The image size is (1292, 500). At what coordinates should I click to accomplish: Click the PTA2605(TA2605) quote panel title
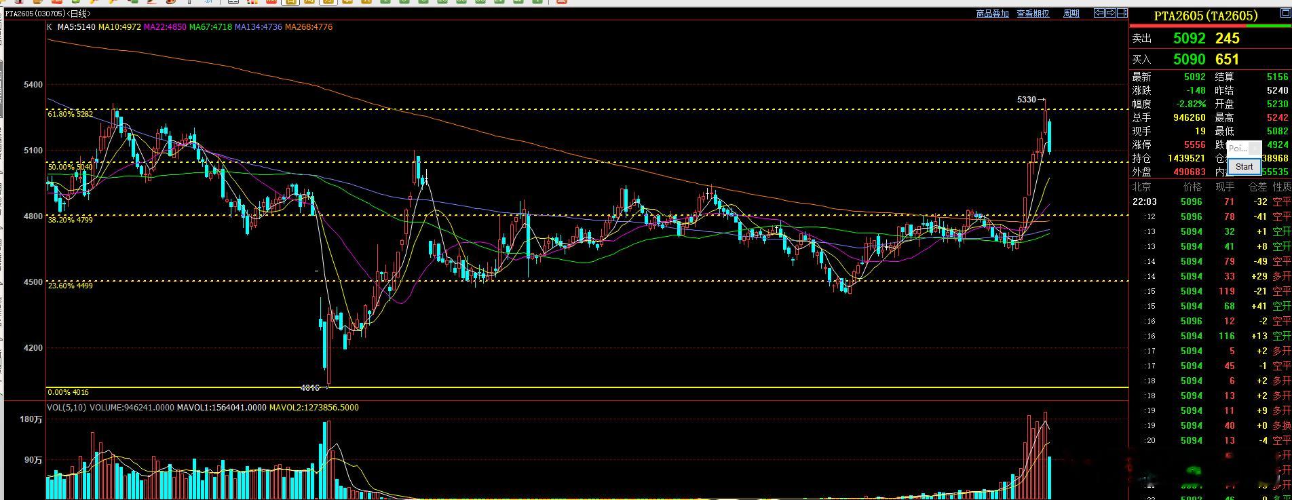tap(1206, 16)
